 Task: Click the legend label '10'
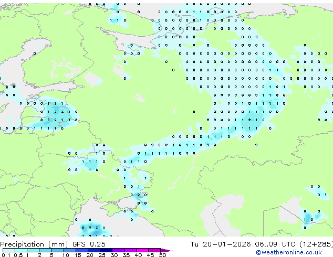coord(66,255)
